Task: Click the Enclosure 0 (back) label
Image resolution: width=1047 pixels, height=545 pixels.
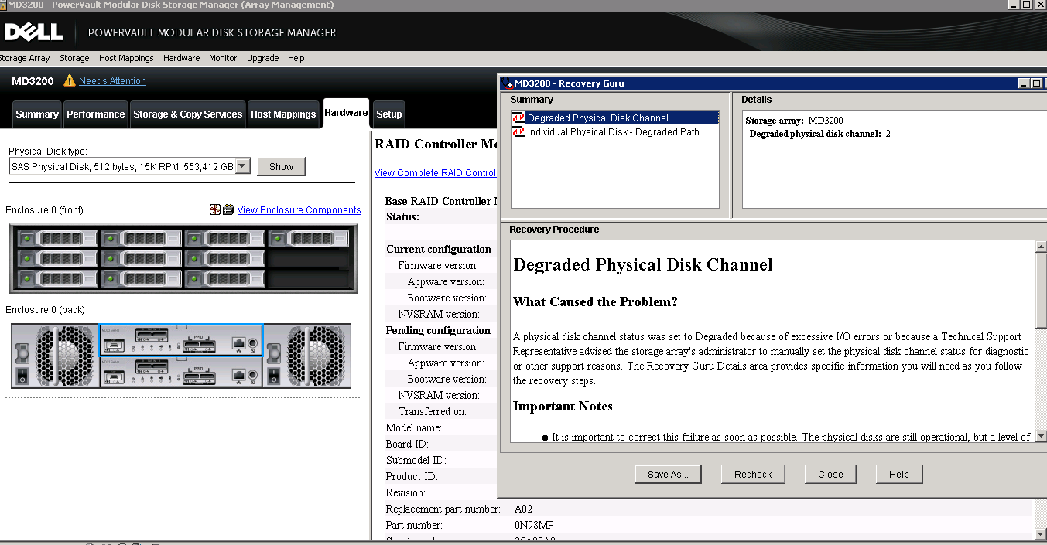Action: click(x=45, y=310)
